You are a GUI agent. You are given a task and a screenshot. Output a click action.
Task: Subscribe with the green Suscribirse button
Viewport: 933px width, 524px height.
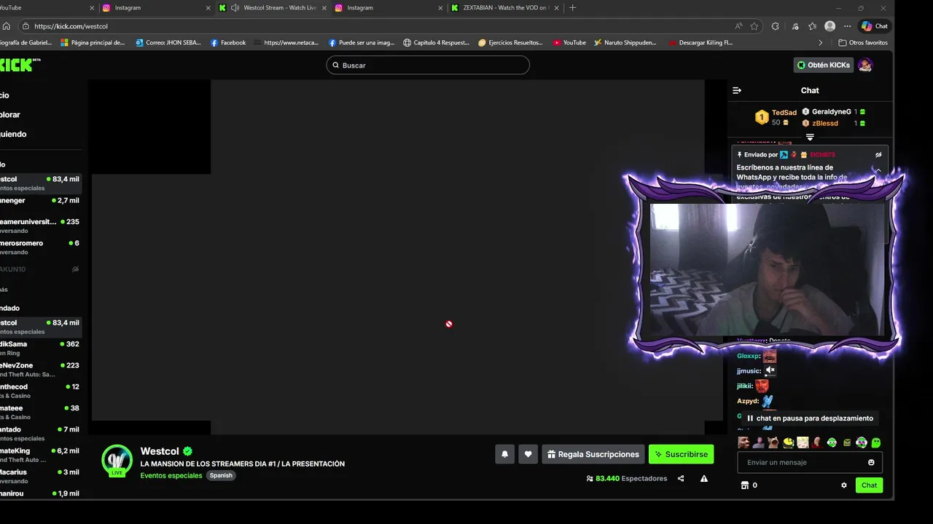(681, 454)
